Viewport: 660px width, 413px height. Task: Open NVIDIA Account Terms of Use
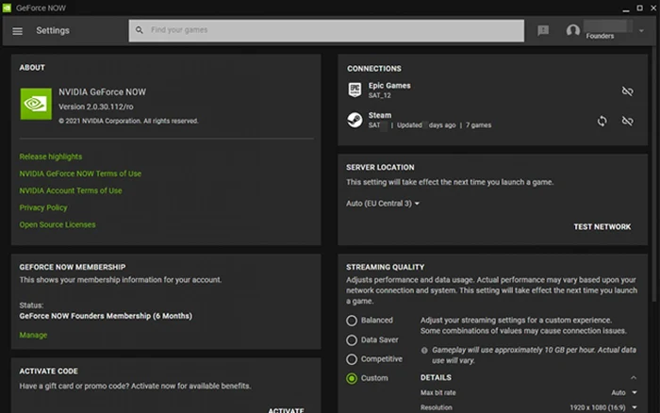[x=71, y=190]
